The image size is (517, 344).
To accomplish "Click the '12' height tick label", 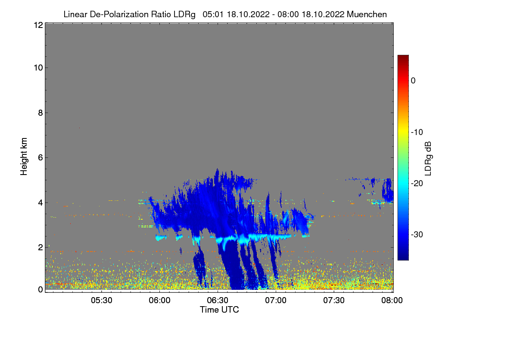I will click(x=37, y=25).
